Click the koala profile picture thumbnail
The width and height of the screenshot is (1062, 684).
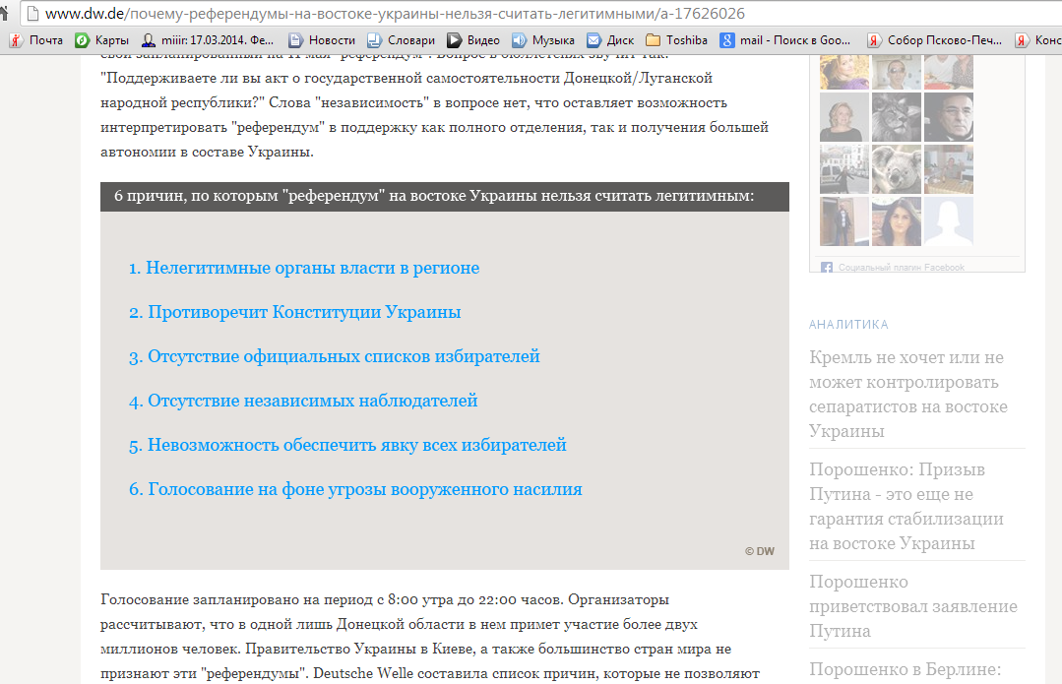(896, 169)
